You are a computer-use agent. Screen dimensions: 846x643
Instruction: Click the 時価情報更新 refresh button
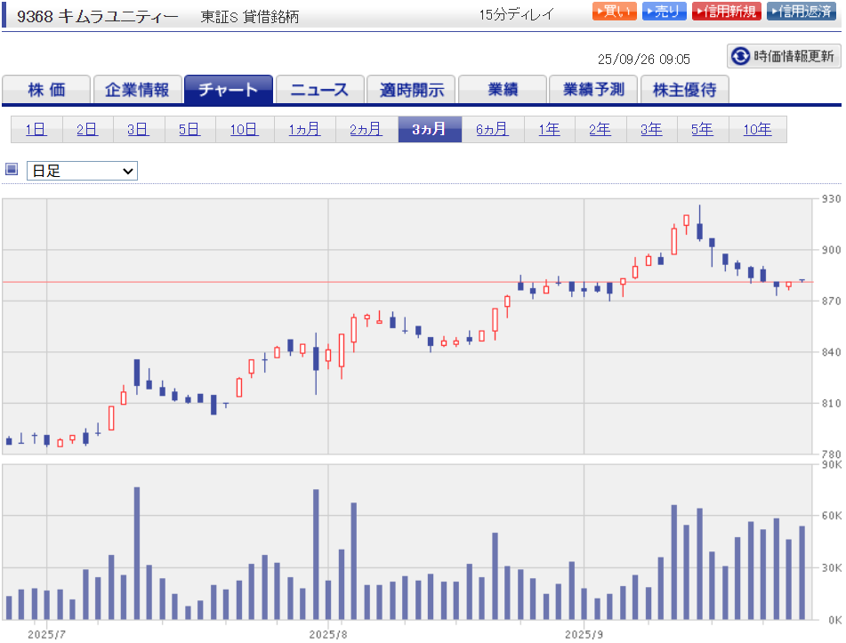[784, 56]
